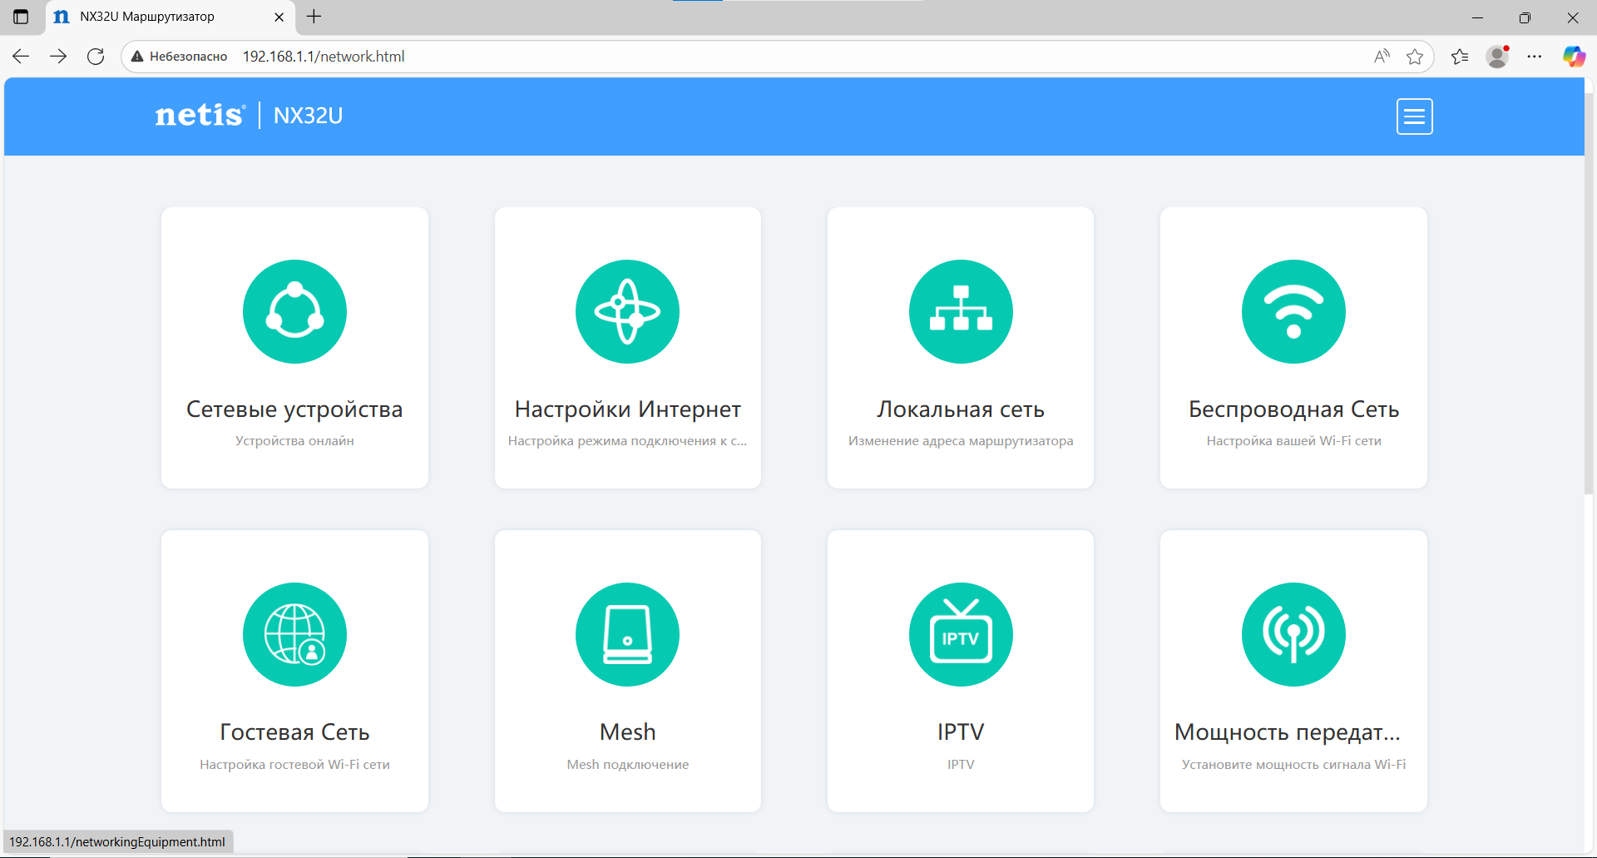Open the browser favorites list
This screenshot has height=858, width=1597.
[1460, 57]
